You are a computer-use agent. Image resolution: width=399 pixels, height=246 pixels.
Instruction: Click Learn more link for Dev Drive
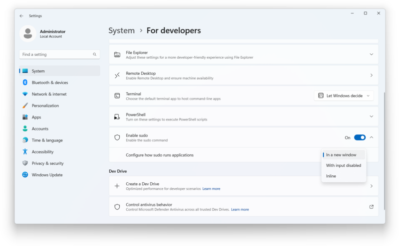(211, 189)
